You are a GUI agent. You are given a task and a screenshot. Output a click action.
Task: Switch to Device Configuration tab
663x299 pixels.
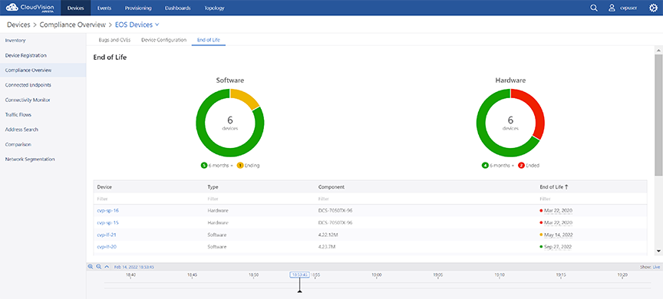pos(163,40)
